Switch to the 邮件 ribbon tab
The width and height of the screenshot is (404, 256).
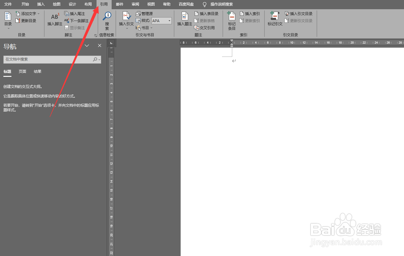pyautogui.click(x=120, y=4)
